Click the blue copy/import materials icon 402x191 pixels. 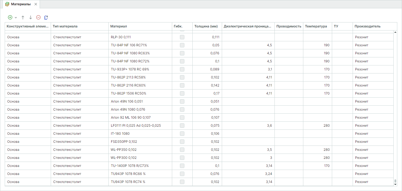[x=46, y=17]
